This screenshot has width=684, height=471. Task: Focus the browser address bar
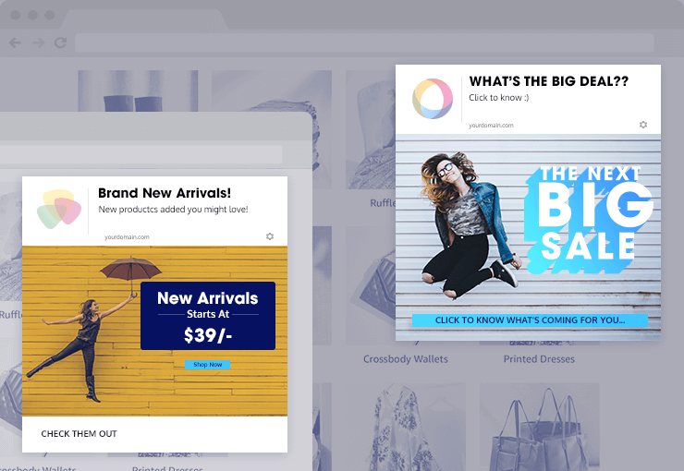click(x=364, y=42)
